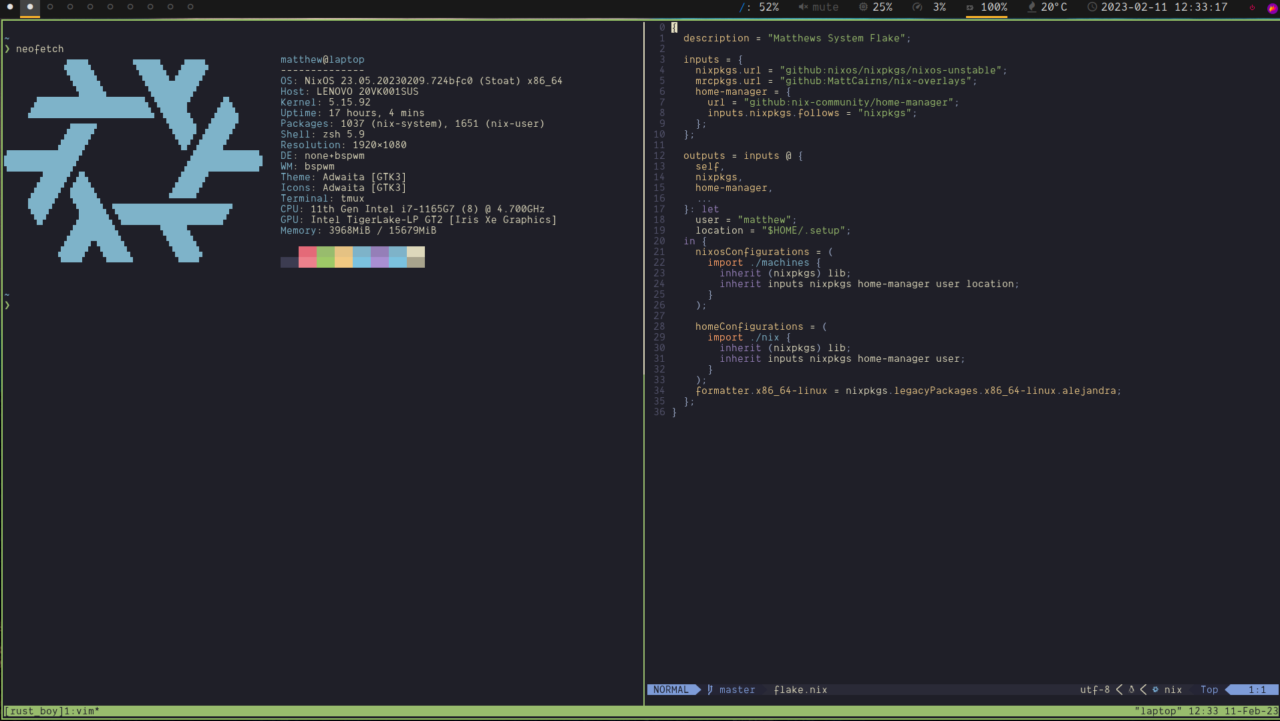Viewport: 1280px width, 721px height.
Task: Click the 'Top' scroll position indicator
Action: tap(1209, 690)
